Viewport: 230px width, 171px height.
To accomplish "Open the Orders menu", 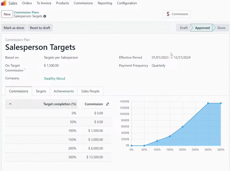I will 27,3.
